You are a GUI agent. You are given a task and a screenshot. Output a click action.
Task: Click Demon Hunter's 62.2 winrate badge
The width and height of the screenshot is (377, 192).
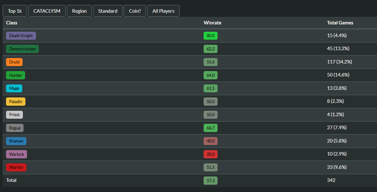pyautogui.click(x=210, y=49)
